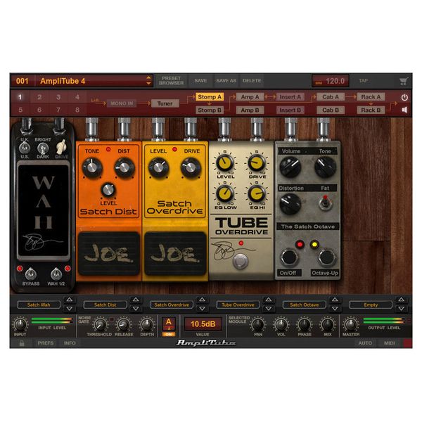Select signal chain preset 5
This screenshot has width=422, height=422.
coord(20,110)
